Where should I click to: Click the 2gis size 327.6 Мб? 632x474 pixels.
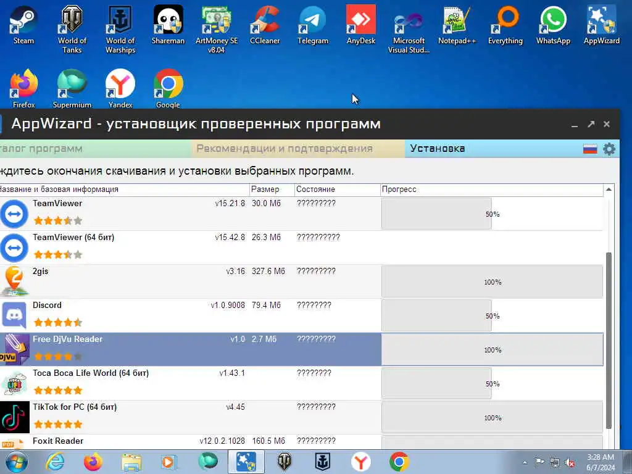pyautogui.click(x=268, y=272)
